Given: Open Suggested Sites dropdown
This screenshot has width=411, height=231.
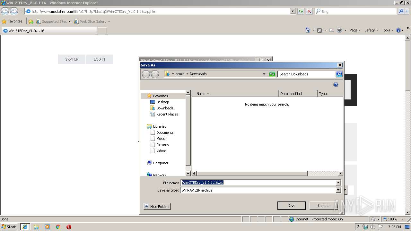Looking at the screenshot, I should tap(69, 21).
